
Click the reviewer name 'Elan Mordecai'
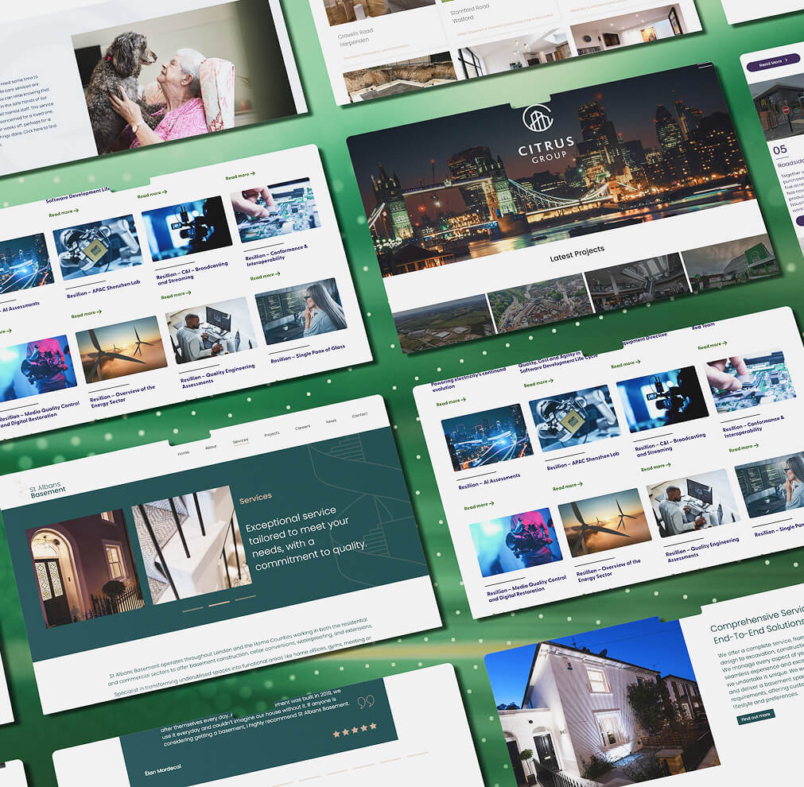click(x=163, y=769)
